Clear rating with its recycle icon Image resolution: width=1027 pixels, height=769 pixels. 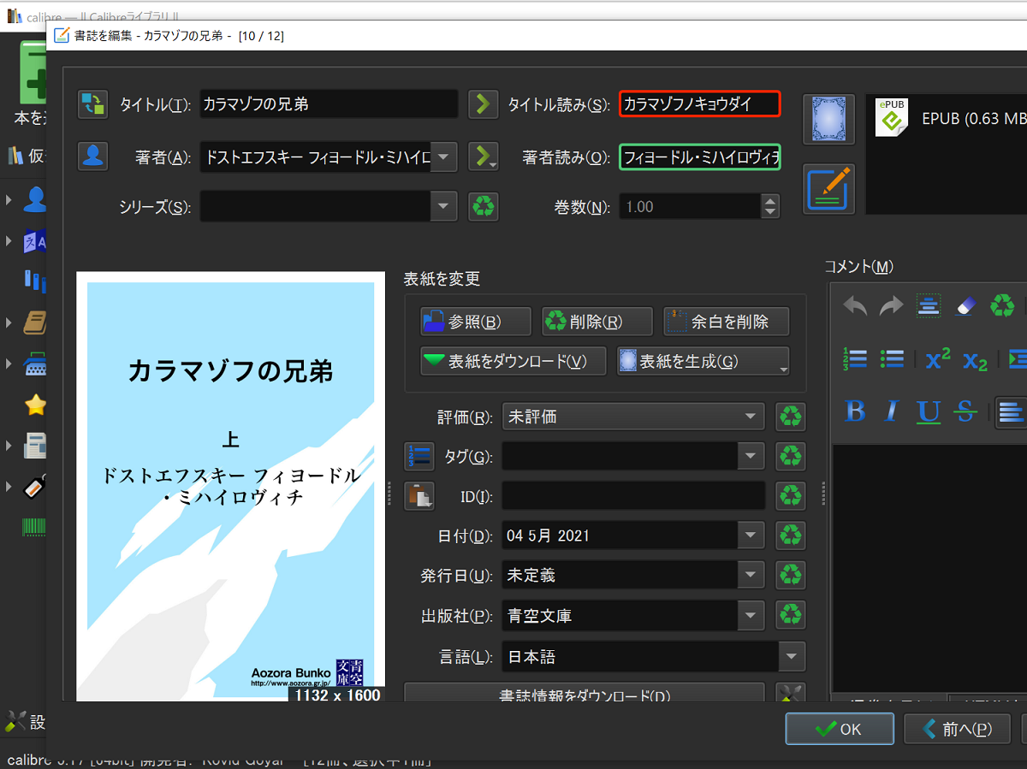coord(791,417)
